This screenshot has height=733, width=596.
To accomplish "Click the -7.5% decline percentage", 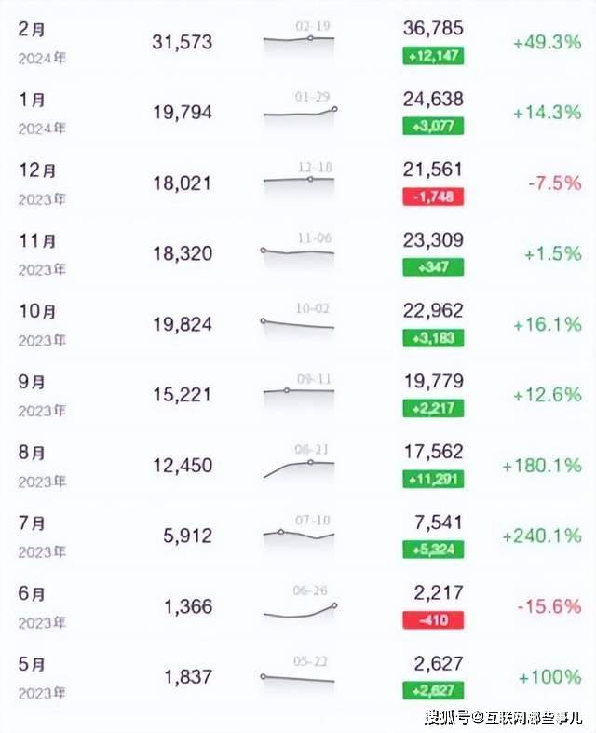I will point(555,183).
